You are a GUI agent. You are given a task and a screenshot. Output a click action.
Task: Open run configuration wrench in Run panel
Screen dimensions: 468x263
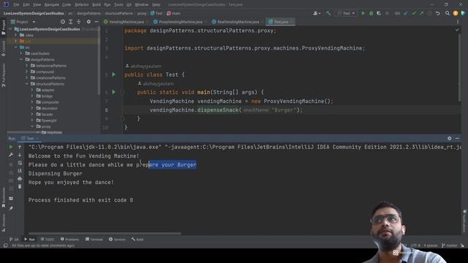[11, 155]
